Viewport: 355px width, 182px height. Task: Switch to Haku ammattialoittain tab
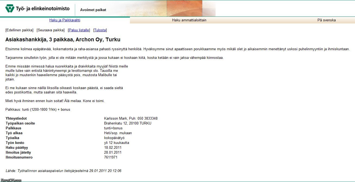click(x=189, y=20)
